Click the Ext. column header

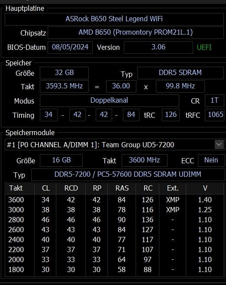[x=173, y=188]
